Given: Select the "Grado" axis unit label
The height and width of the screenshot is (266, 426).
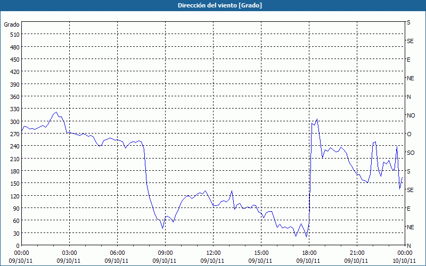Looking at the screenshot, I should point(12,24).
